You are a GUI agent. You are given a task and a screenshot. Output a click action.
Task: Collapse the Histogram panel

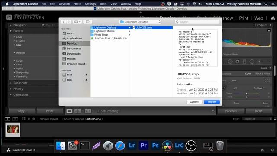[x=270, y=25]
